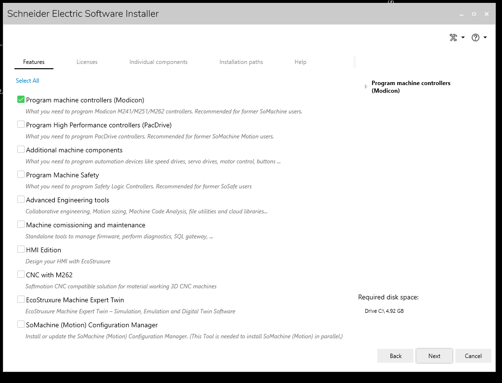Go to the Help tab
Screen dimensions: 502x383
(x=300, y=62)
